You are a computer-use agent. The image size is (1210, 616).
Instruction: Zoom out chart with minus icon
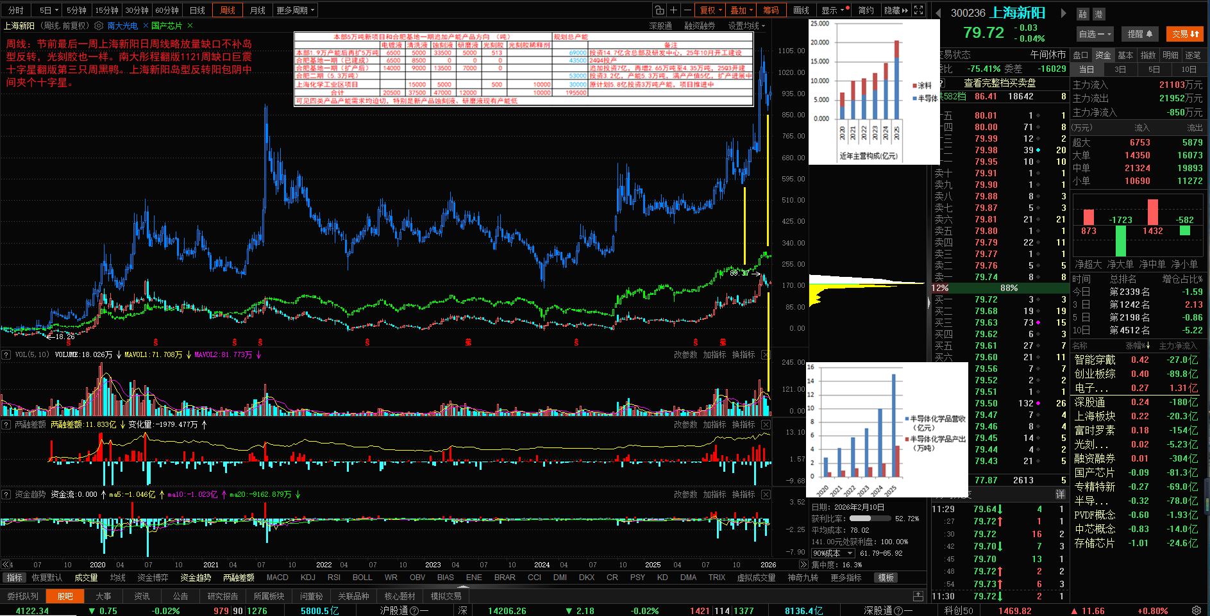click(687, 10)
